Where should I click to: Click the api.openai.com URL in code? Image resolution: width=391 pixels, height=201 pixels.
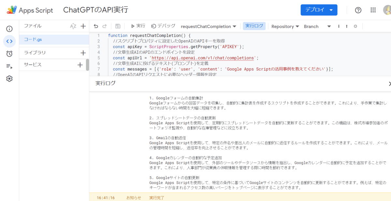click(x=202, y=58)
